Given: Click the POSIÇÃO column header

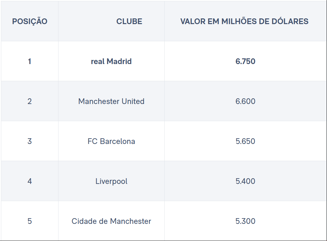Looking at the screenshot, I should pyautogui.click(x=30, y=21).
